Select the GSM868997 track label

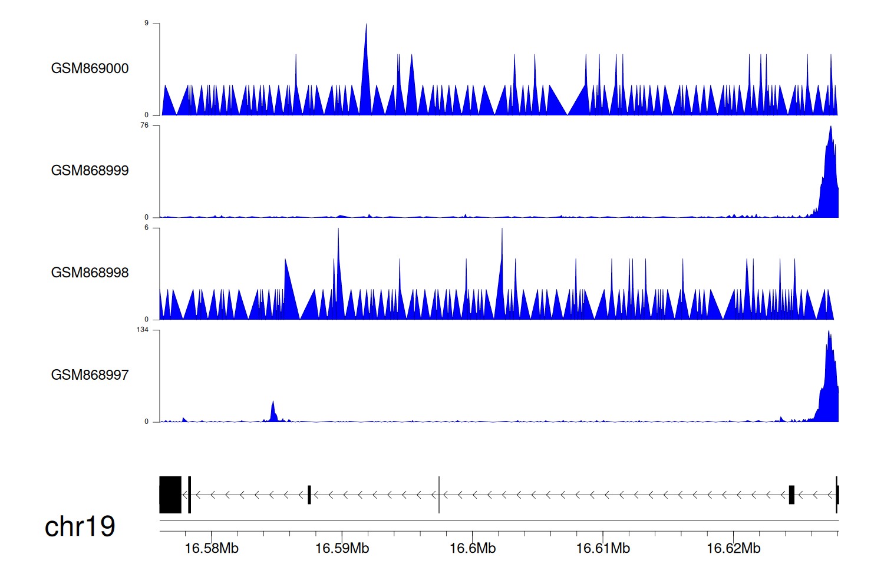90,375
